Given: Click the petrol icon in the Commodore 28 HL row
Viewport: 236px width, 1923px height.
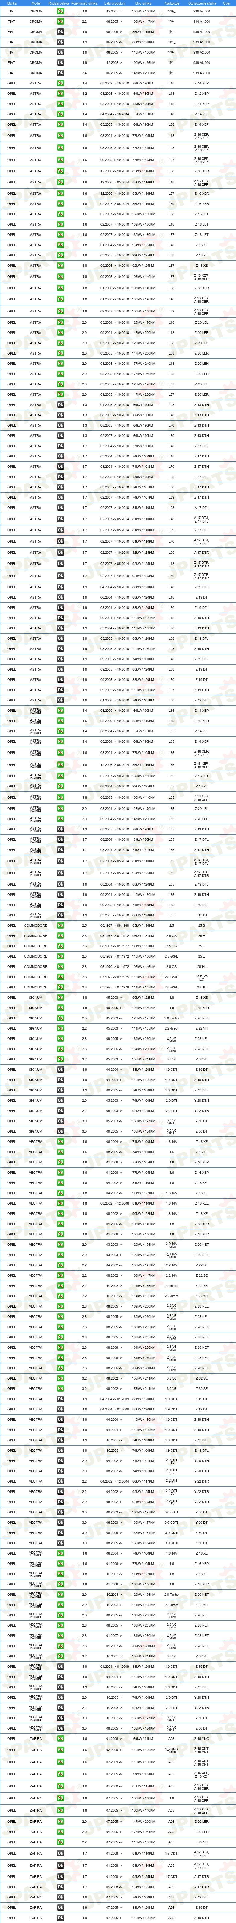Looking at the screenshot, I should coord(60,967).
